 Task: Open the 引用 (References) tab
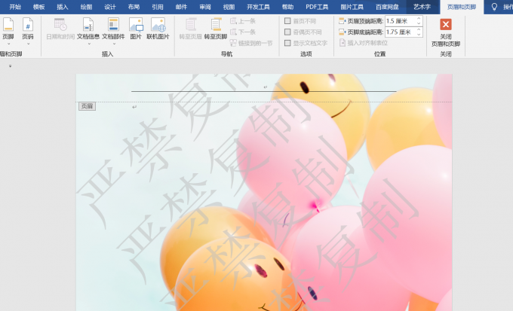[x=158, y=7]
